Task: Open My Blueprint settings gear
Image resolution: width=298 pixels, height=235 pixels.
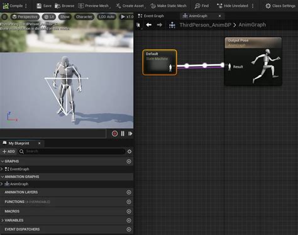Action: point(130,151)
